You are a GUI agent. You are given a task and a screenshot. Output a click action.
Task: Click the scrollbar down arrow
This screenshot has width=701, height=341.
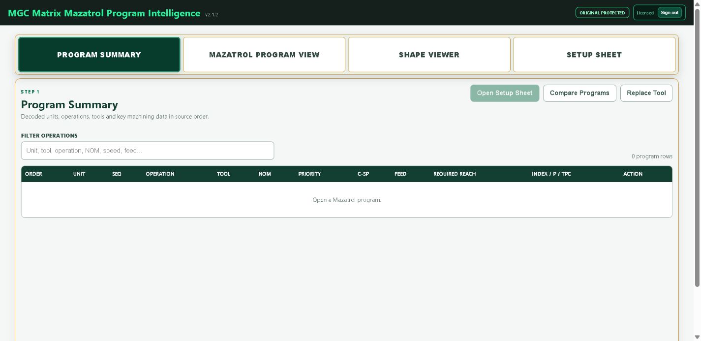(697, 337)
